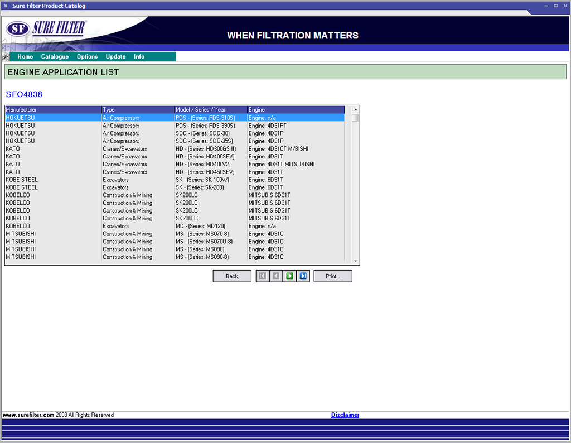Image resolution: width=571 pixels, height=443 pixels.
Task: Sort by Engine column header
Action: pyautogui.click(x=296, y=110)
